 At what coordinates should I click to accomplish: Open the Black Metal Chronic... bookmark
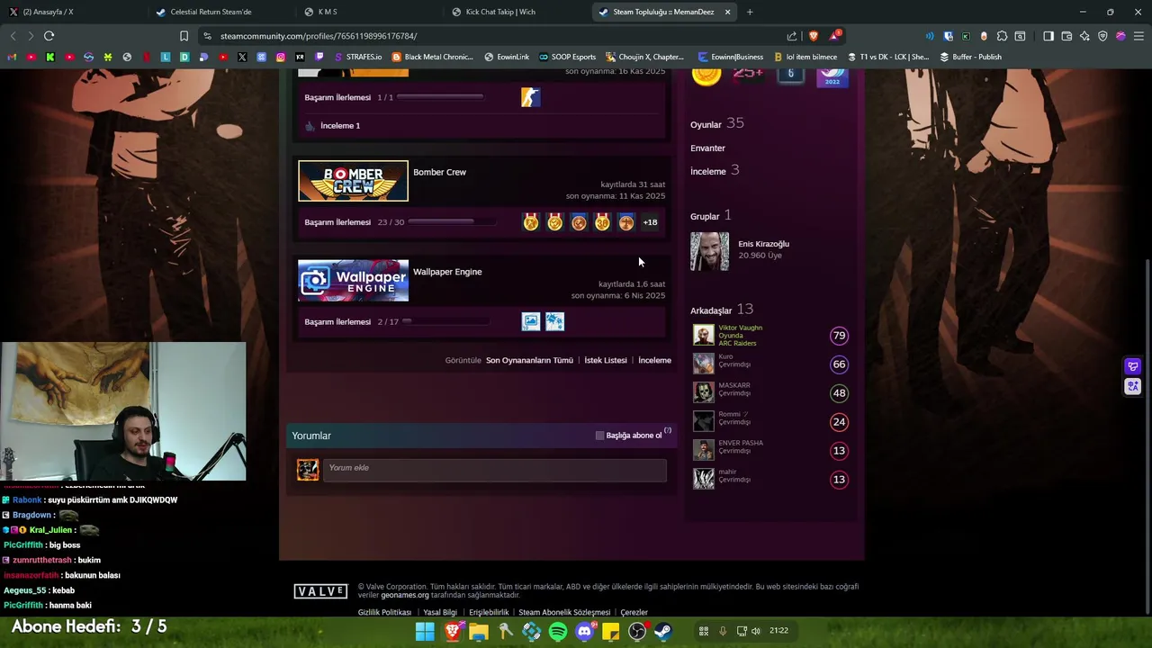(x=432, y=57)
